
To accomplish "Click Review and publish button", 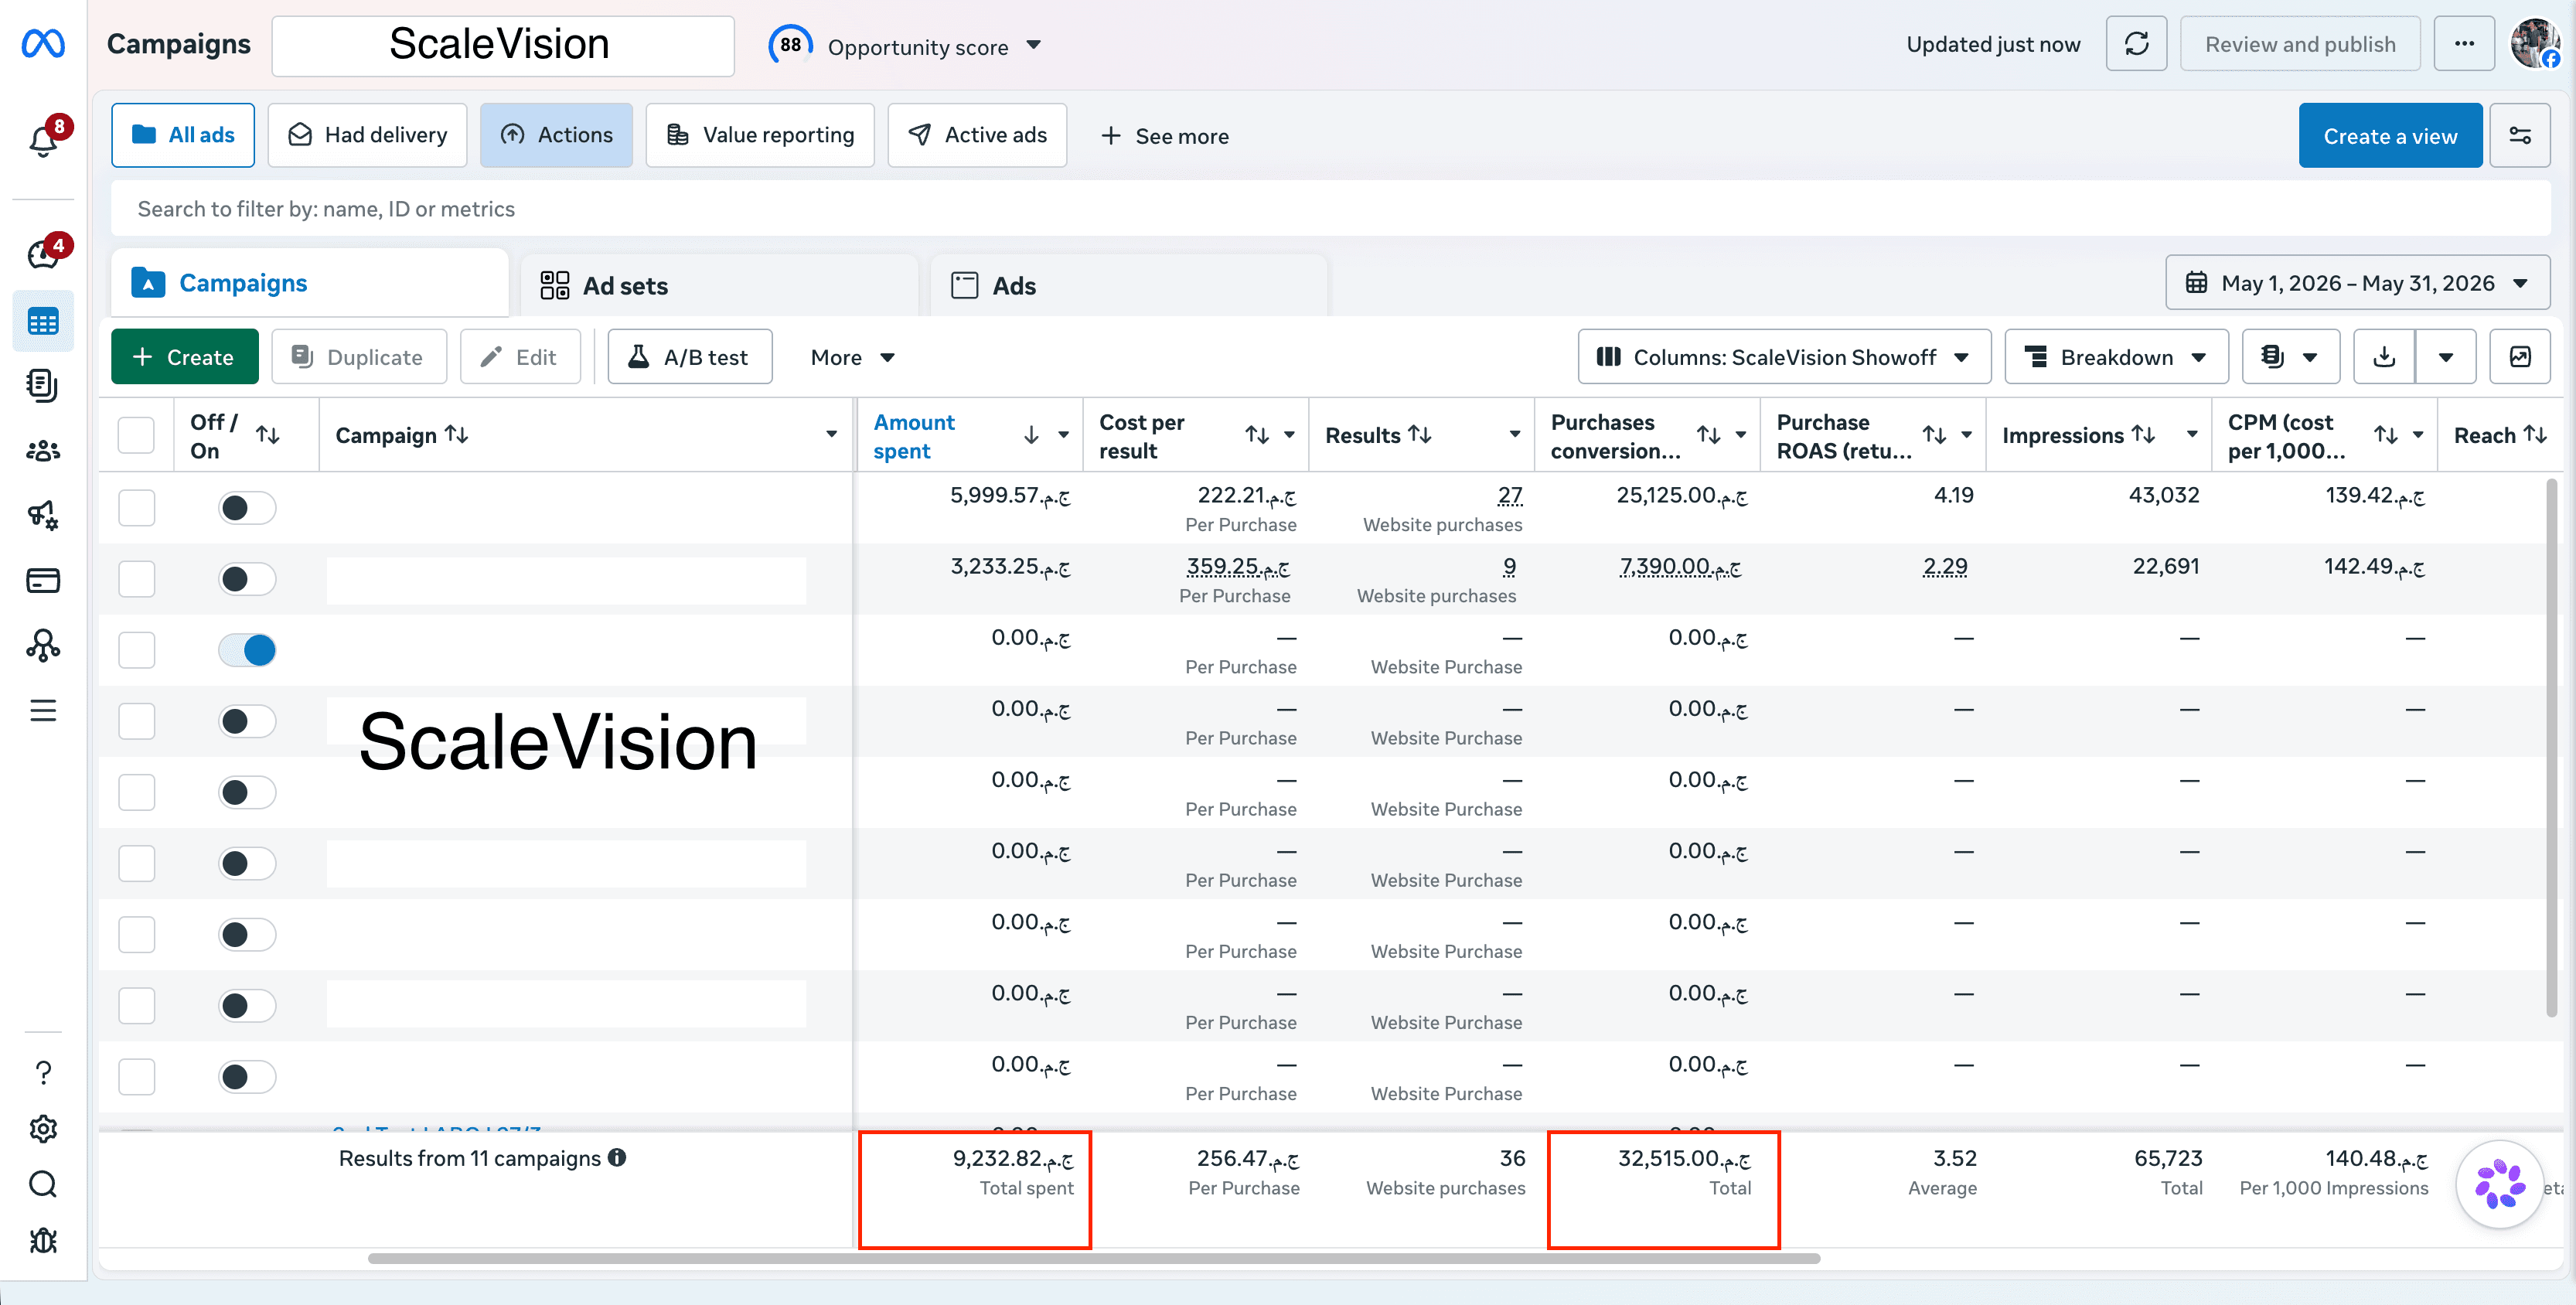I will coord(2300,44).
